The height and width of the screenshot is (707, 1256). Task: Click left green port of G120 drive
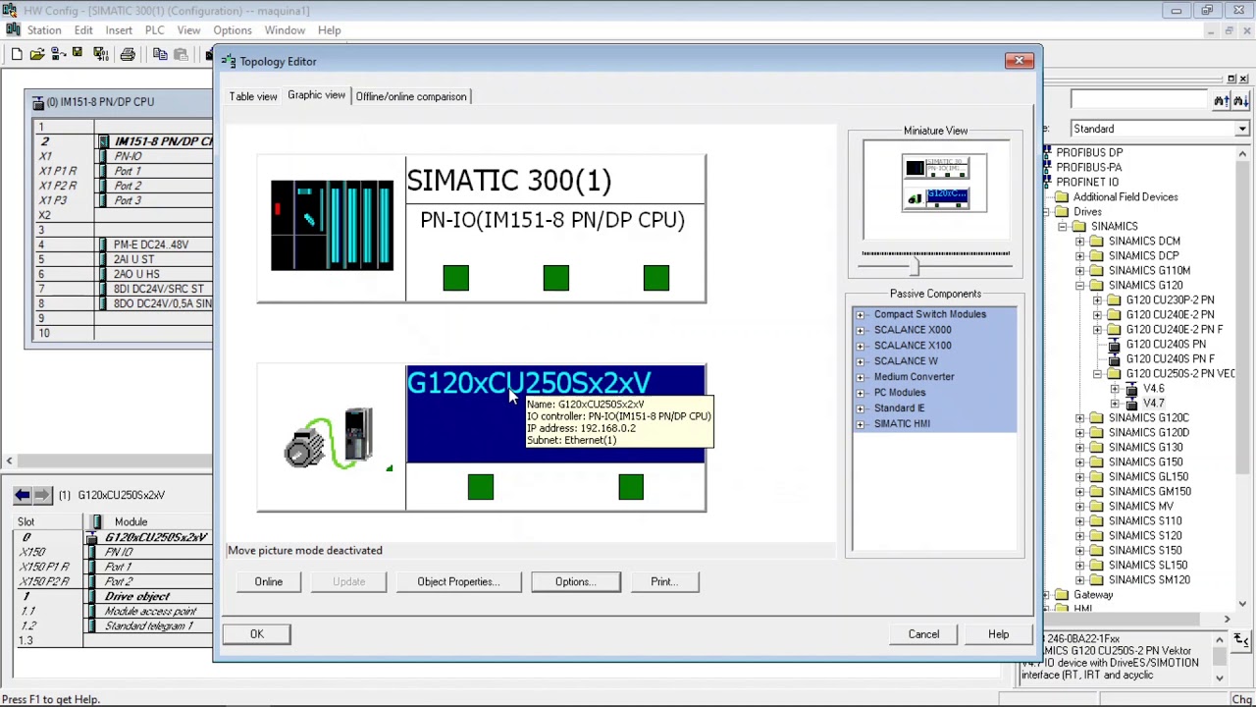pos(481,487)
